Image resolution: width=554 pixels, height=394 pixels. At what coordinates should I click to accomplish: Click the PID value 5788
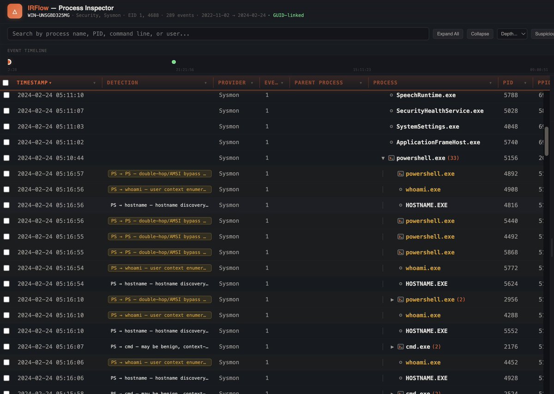click(x=511, y=95)
